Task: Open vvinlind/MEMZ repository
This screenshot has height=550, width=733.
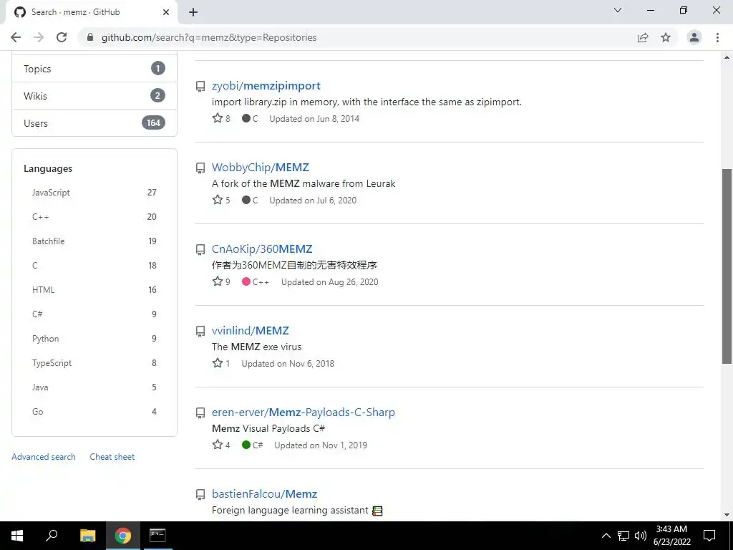Action: click(x=250, y=330)
